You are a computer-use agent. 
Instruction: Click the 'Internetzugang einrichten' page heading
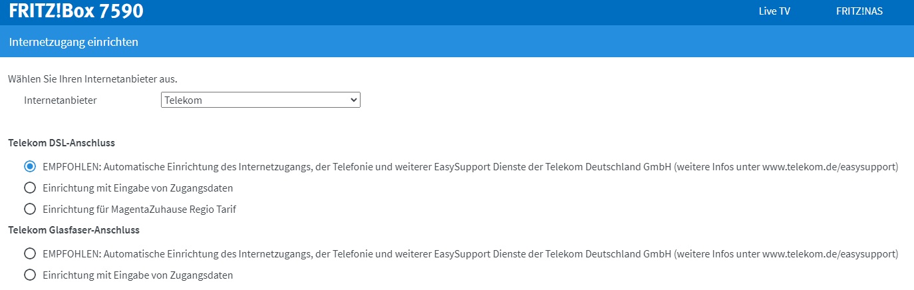(74, 42)
